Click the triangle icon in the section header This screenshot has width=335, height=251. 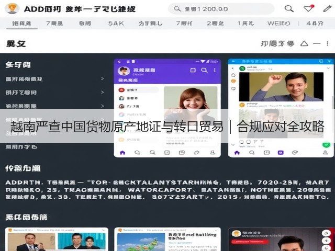(304, 43)
